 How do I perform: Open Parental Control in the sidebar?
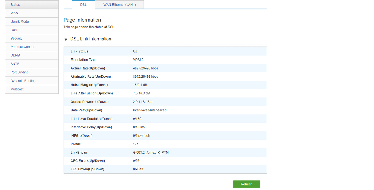coord(22,47)
